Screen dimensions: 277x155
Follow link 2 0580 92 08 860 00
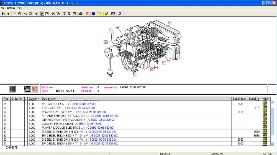[x=101, y=128]
